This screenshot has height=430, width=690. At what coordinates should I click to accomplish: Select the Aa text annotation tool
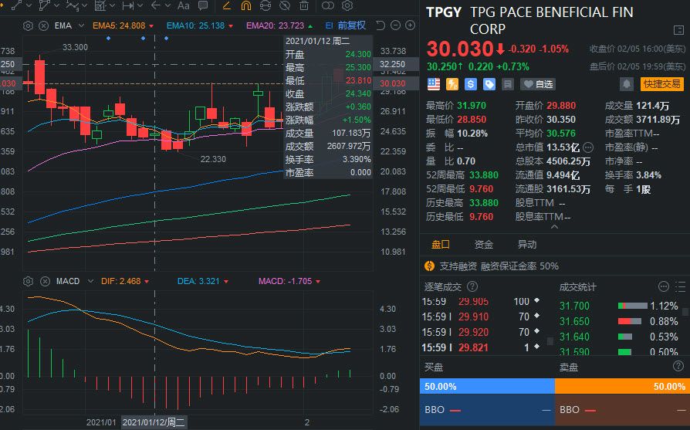[184, 5]
